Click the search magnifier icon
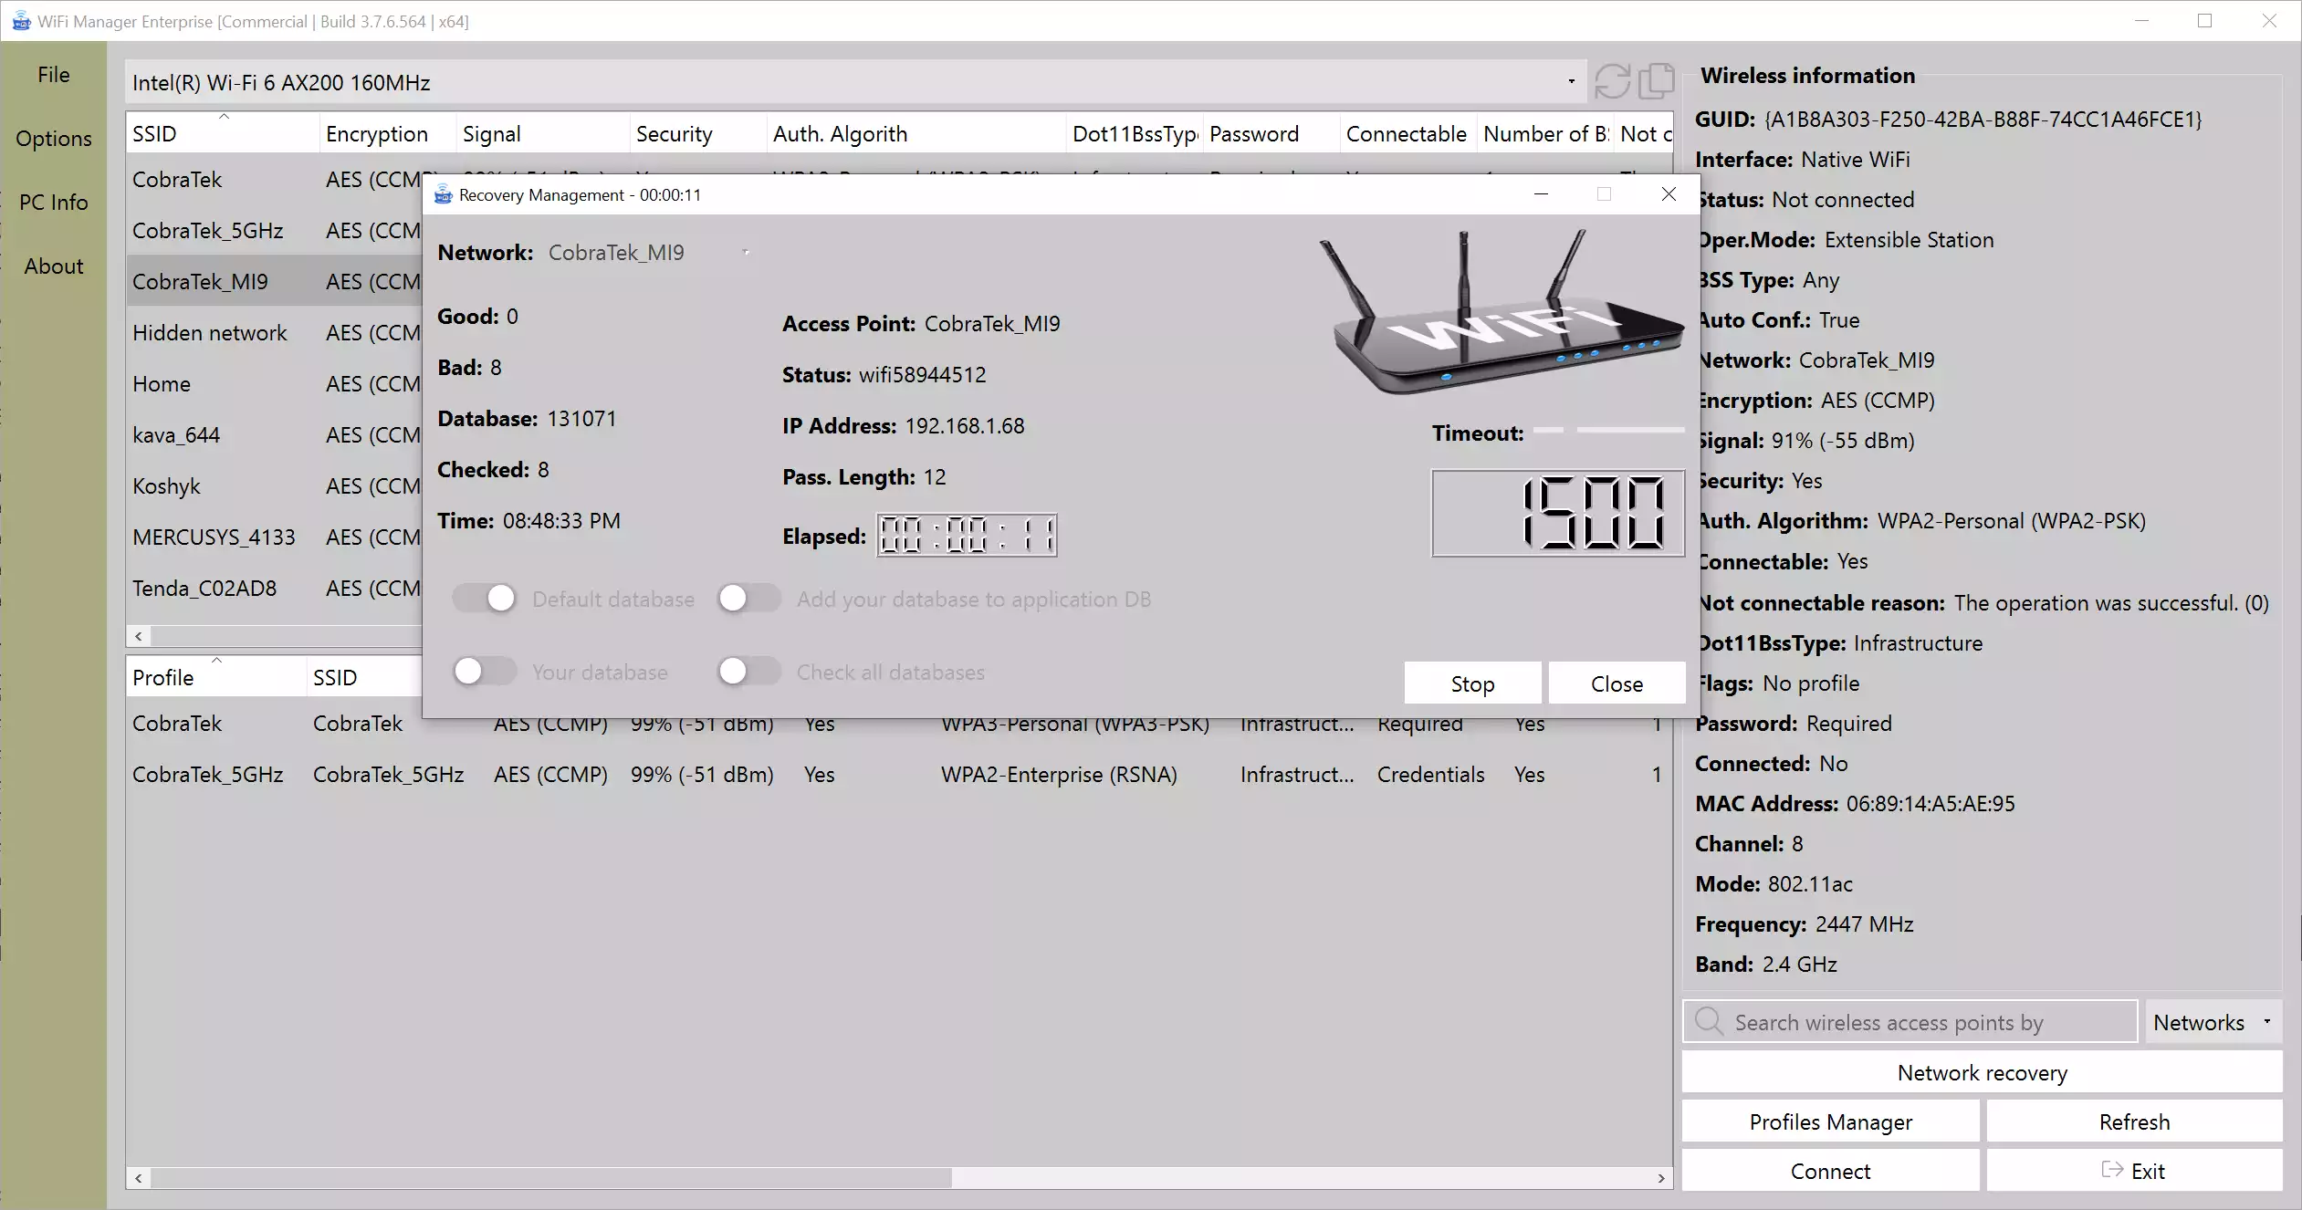This screenshot has width=2302, height=1210. pos(1709,1021)
